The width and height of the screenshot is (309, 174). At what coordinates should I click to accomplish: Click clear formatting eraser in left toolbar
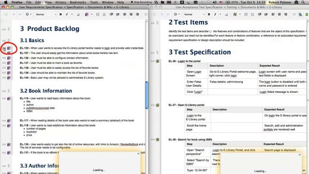tap(78, 14)
